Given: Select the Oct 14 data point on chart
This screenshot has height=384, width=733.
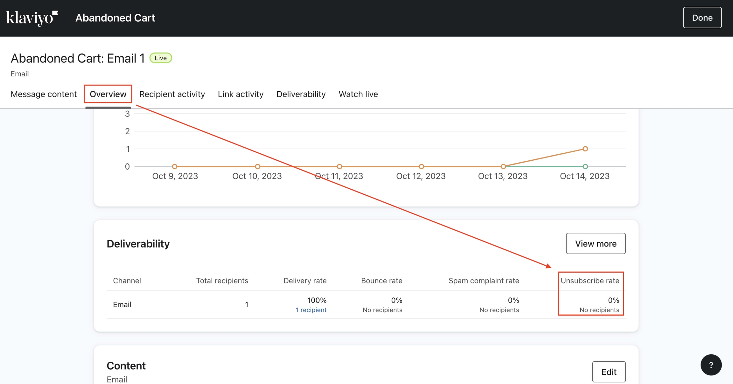Looking at the screenshot, I should click(585, 148).
